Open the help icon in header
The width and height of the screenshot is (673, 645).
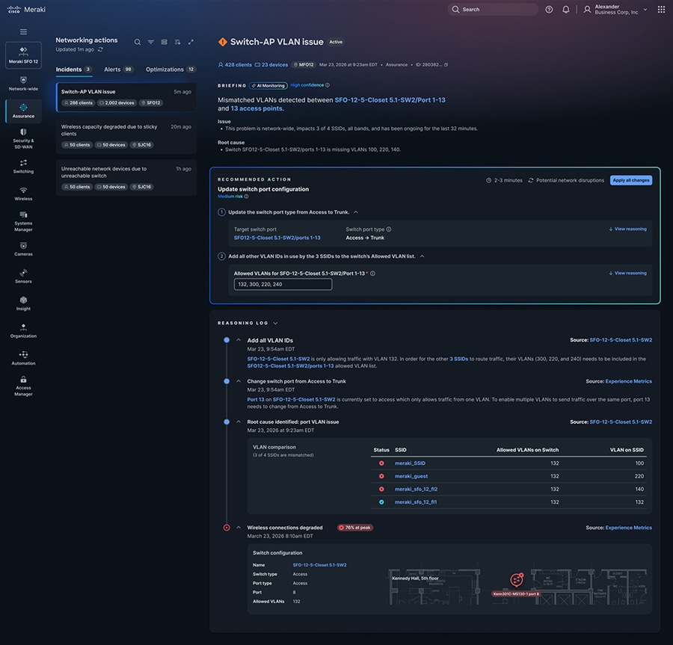[549, 10]
